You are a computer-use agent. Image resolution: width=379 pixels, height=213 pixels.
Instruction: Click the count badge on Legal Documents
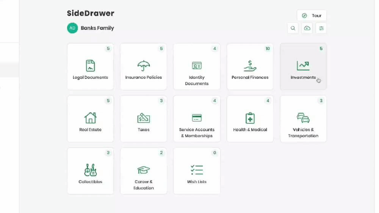click(x=108, y=49)
